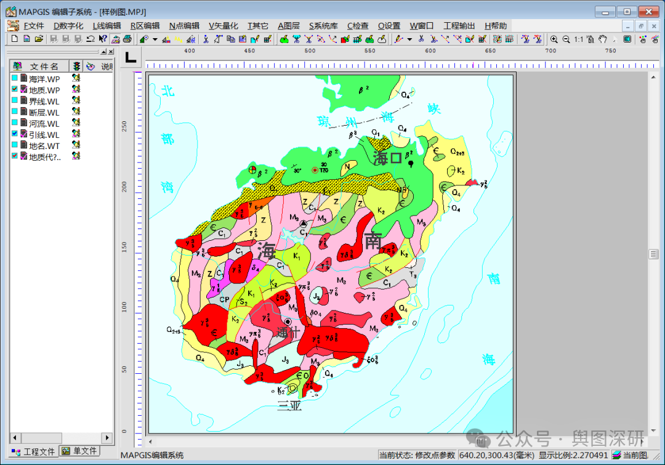Uncheck the 地质.WP layer checkbox
Image resolution: width=665 pixels, height=465 pixels.
(x=15, y=90)
